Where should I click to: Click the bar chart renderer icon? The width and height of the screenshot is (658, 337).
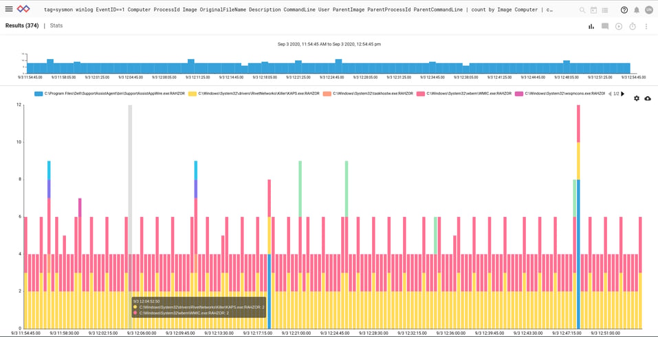pos(591,26)
